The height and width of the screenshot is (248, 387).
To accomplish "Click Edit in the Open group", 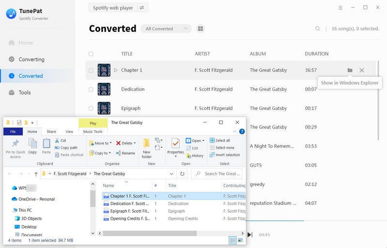I will 192,148.
